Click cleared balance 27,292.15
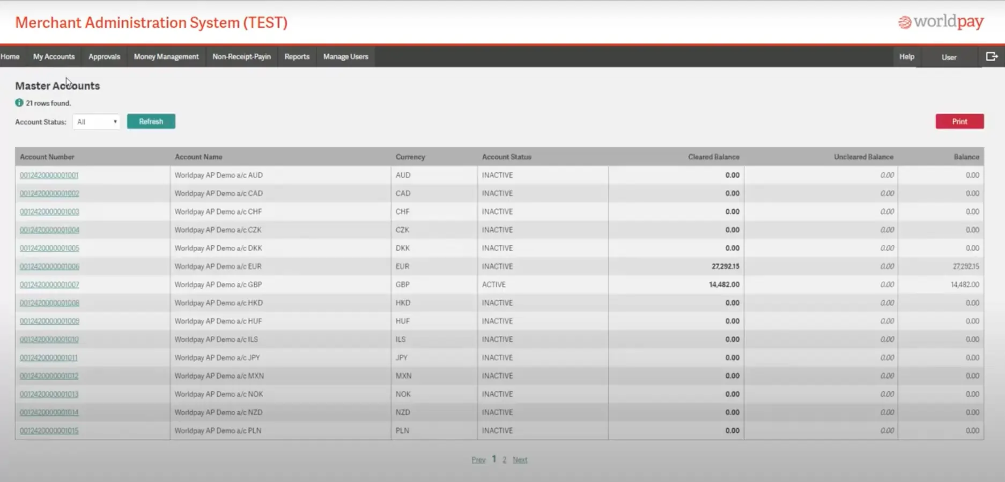 725,266
